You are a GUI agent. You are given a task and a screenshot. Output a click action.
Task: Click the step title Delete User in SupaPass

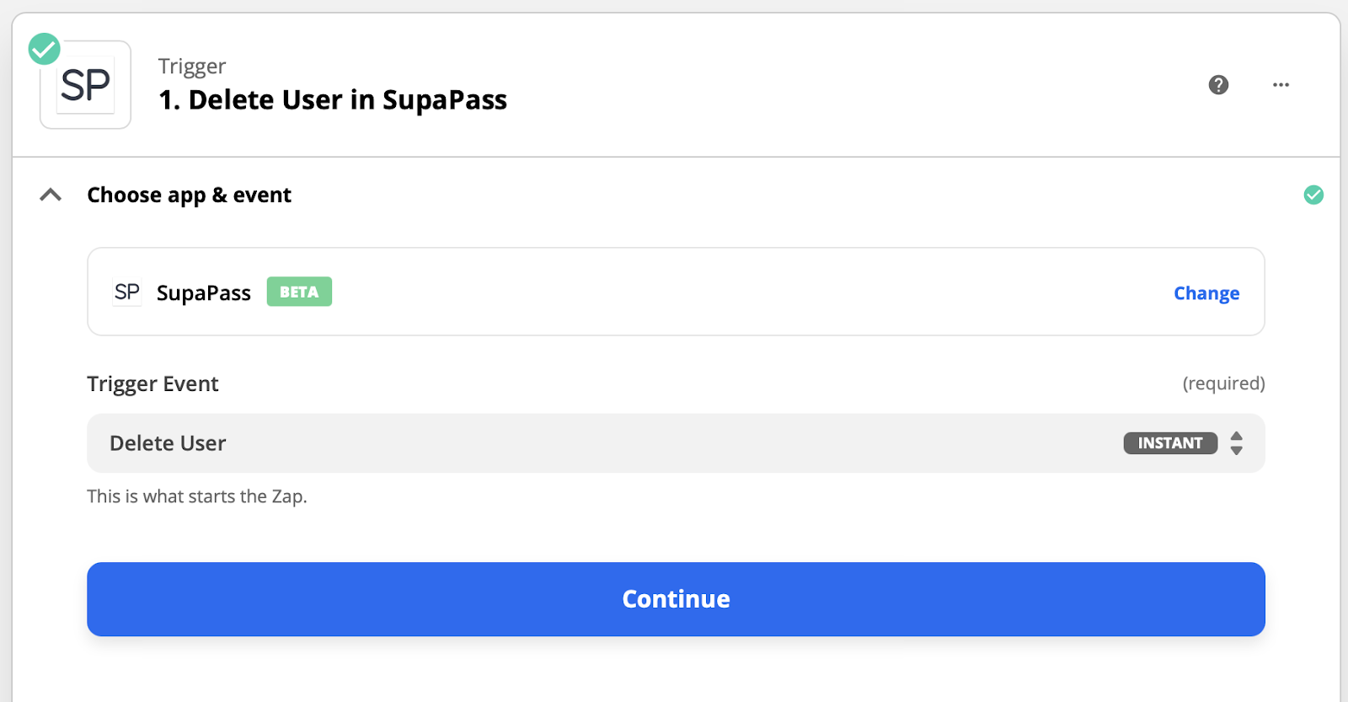333,100
